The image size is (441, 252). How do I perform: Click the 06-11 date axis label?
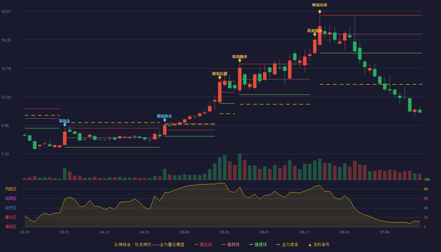point(305,232)
